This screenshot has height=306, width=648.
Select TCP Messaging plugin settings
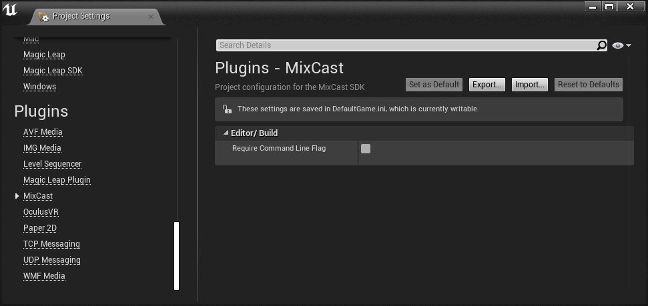pos(51,243)
